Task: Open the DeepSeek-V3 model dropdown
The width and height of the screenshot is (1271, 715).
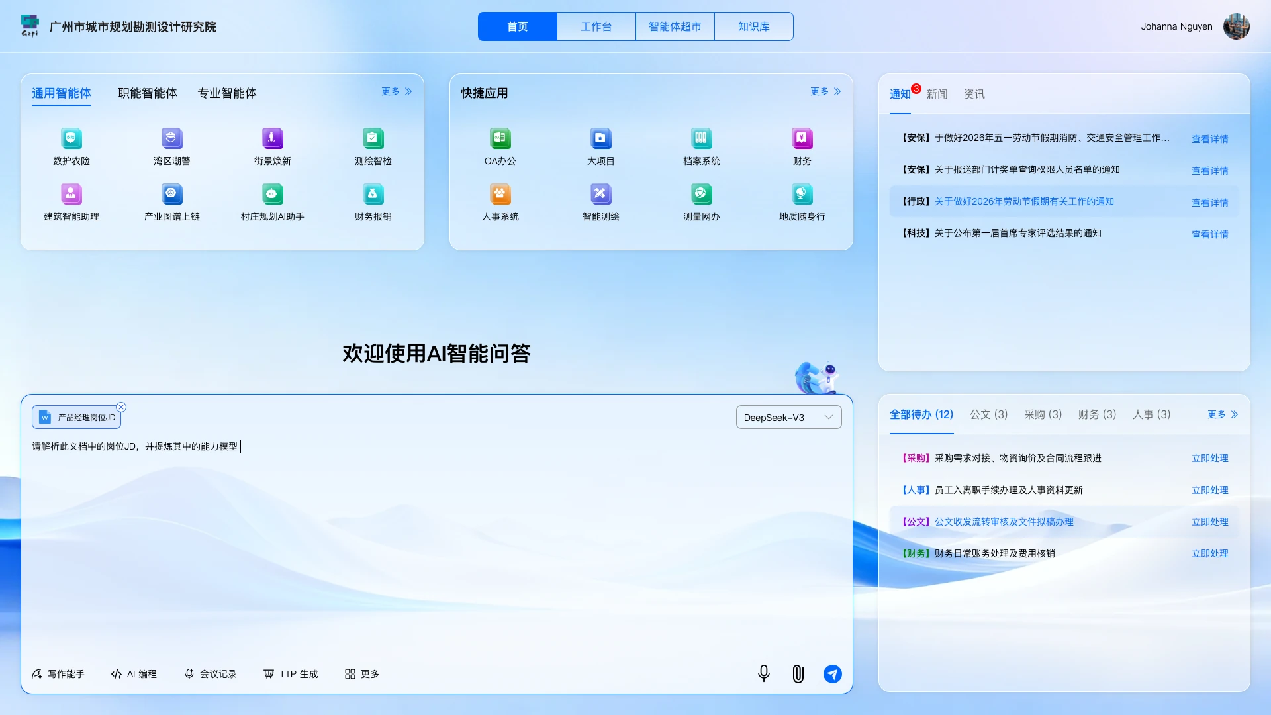Action: coord(788,417)
